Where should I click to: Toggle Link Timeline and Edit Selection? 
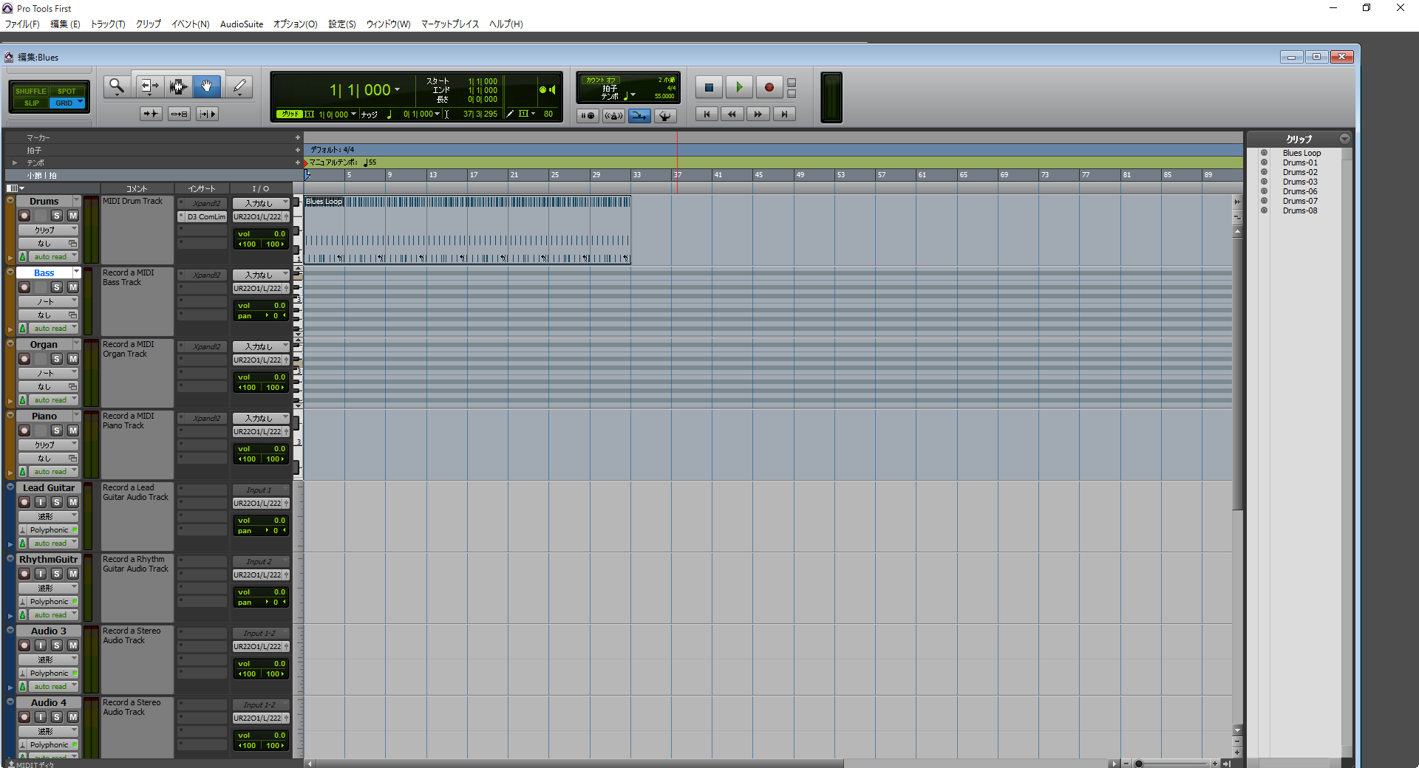[x=179, y=114]
